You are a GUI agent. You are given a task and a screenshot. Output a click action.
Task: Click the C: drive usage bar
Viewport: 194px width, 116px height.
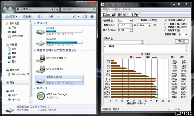coord(64,31)
